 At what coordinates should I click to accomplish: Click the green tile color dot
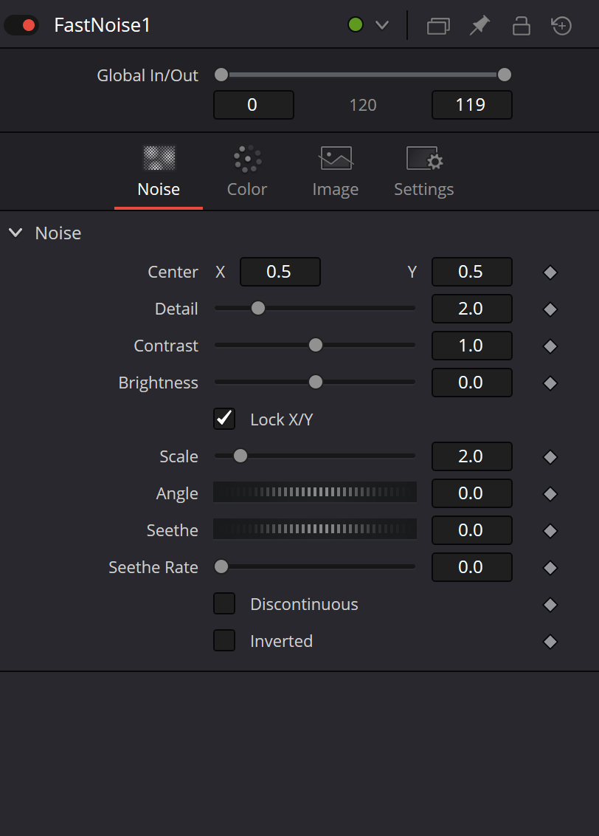click(x=355, y=24)
